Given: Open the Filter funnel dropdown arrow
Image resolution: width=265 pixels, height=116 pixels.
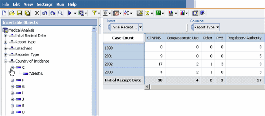Looking at the screenshot, I should (x=99, y=13).
